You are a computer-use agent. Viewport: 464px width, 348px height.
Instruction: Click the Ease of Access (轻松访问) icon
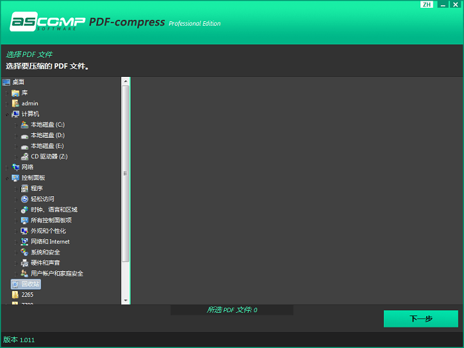[x=25, y=199]
